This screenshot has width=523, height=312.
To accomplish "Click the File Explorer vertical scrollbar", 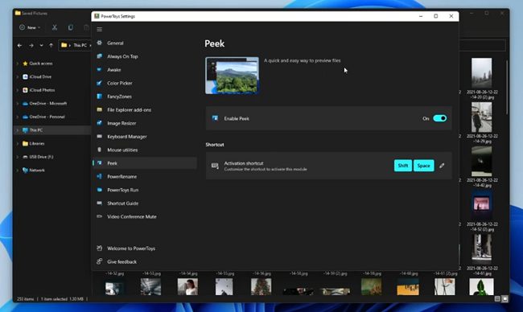I will coord(507,88).
